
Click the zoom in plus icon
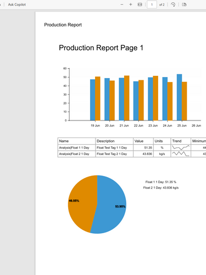point(131,4)
